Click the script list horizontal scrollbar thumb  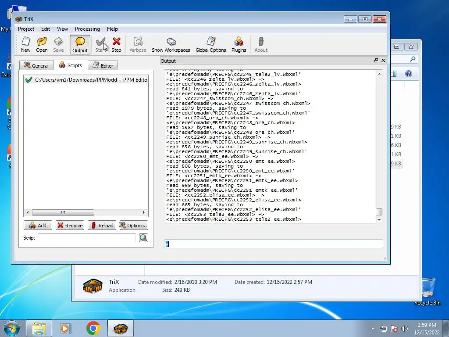[63, 213]
